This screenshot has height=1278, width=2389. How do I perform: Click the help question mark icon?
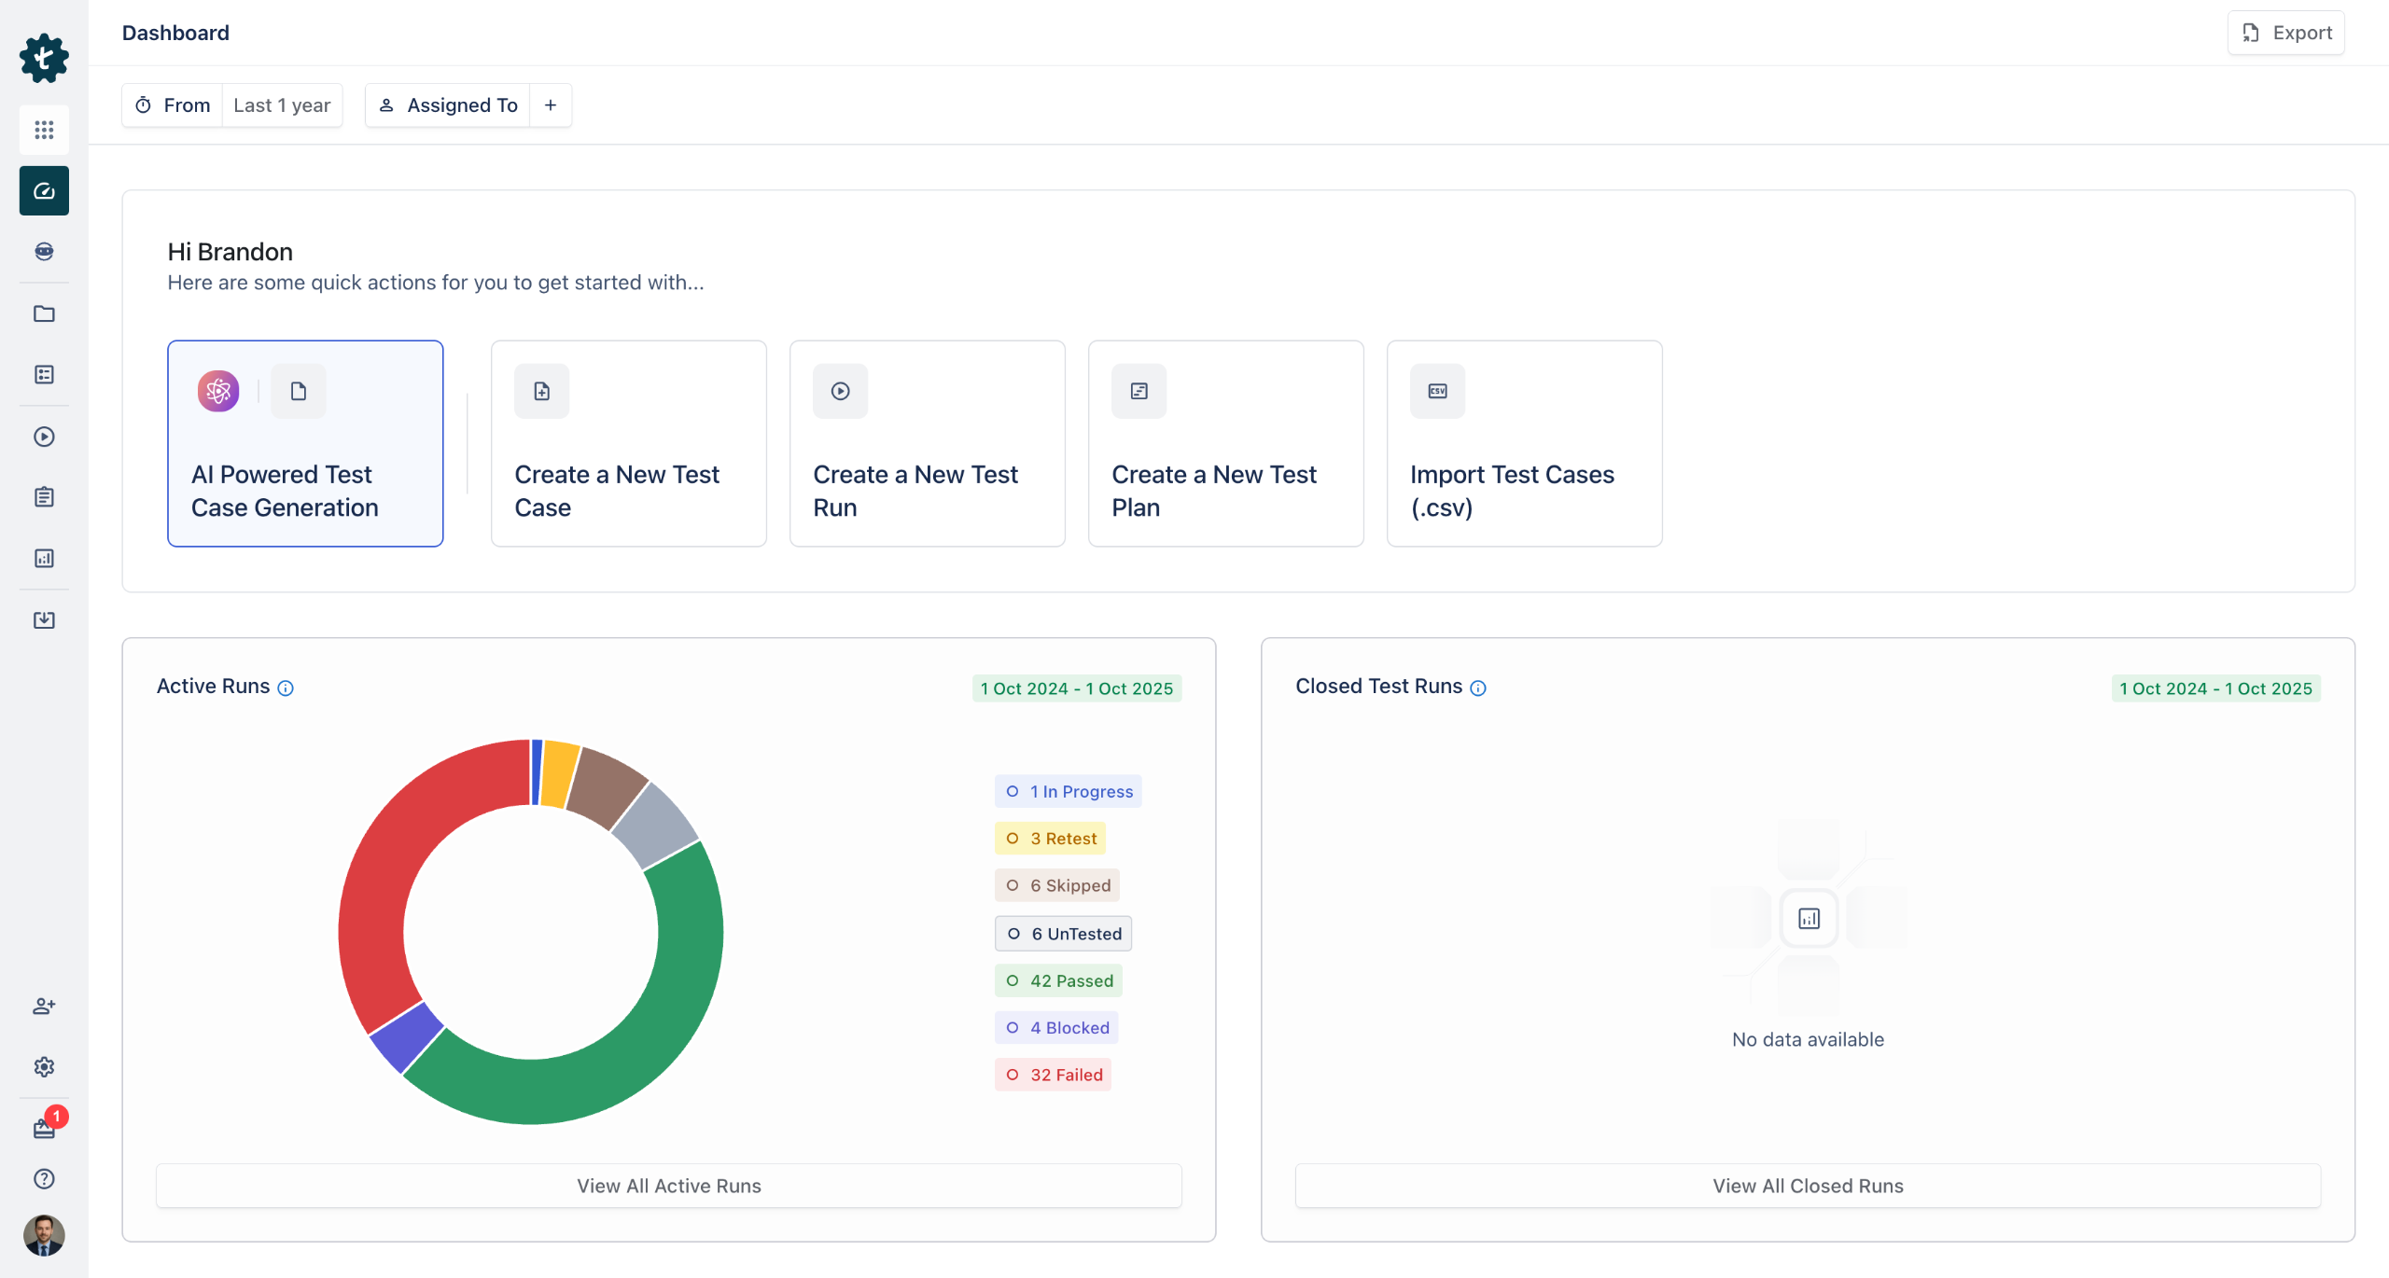click(44, 1179)
